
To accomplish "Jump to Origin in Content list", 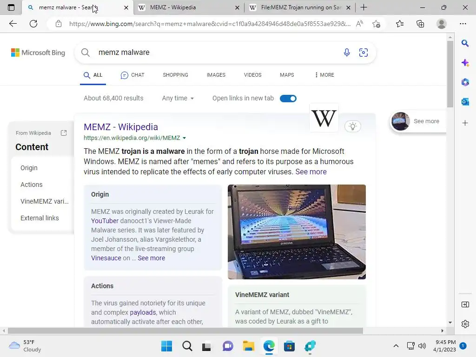I will pos(29,168).
